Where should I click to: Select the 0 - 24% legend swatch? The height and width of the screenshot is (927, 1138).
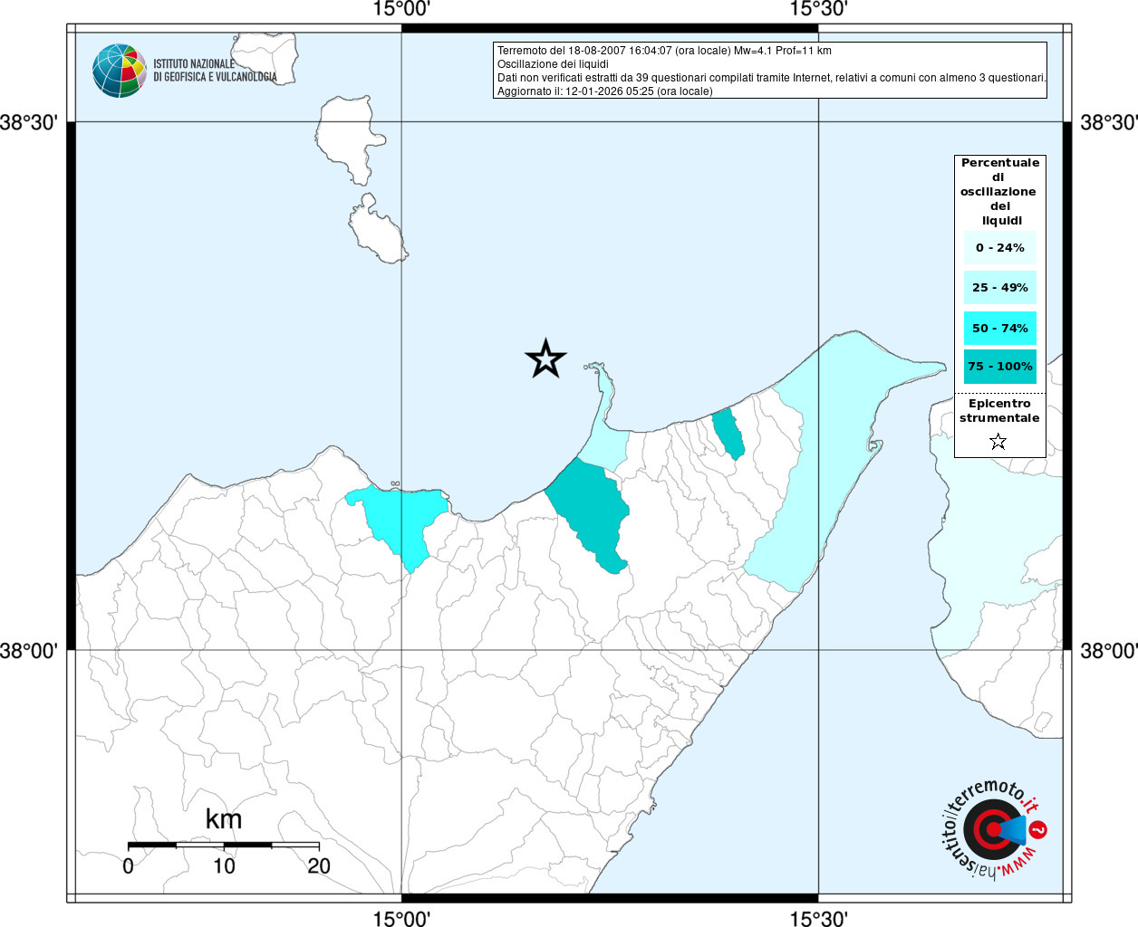click(x=999, y=247)
